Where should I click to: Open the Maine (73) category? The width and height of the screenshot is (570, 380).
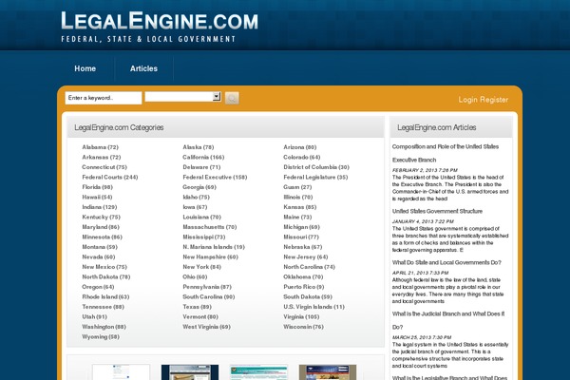(297, 218)
